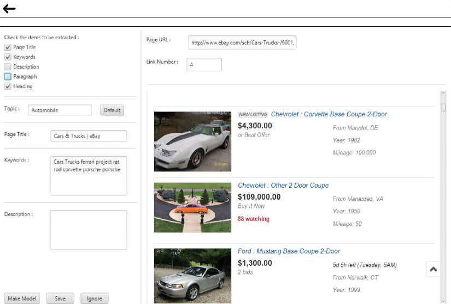Click 'Year: 1950' text
The image size is (451, 304).
coord(346,212)
